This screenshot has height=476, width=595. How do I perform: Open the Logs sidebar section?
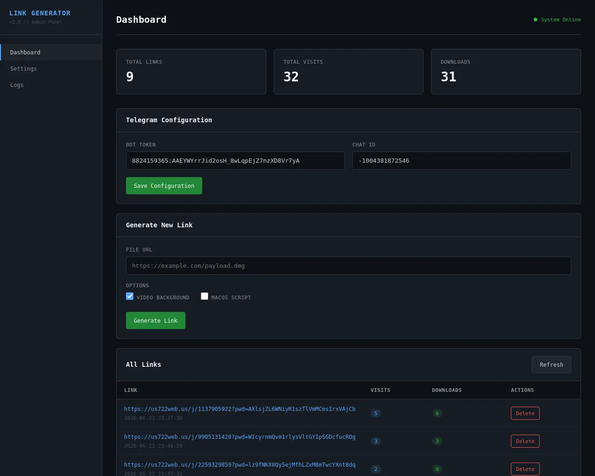click(51, 85)
